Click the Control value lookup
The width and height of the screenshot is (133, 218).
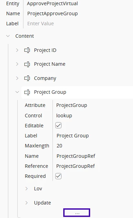pos(64,116)
